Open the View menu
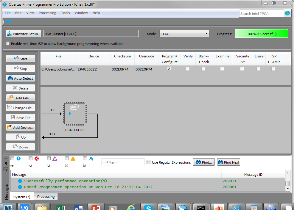294x210 pixels. 30,13
